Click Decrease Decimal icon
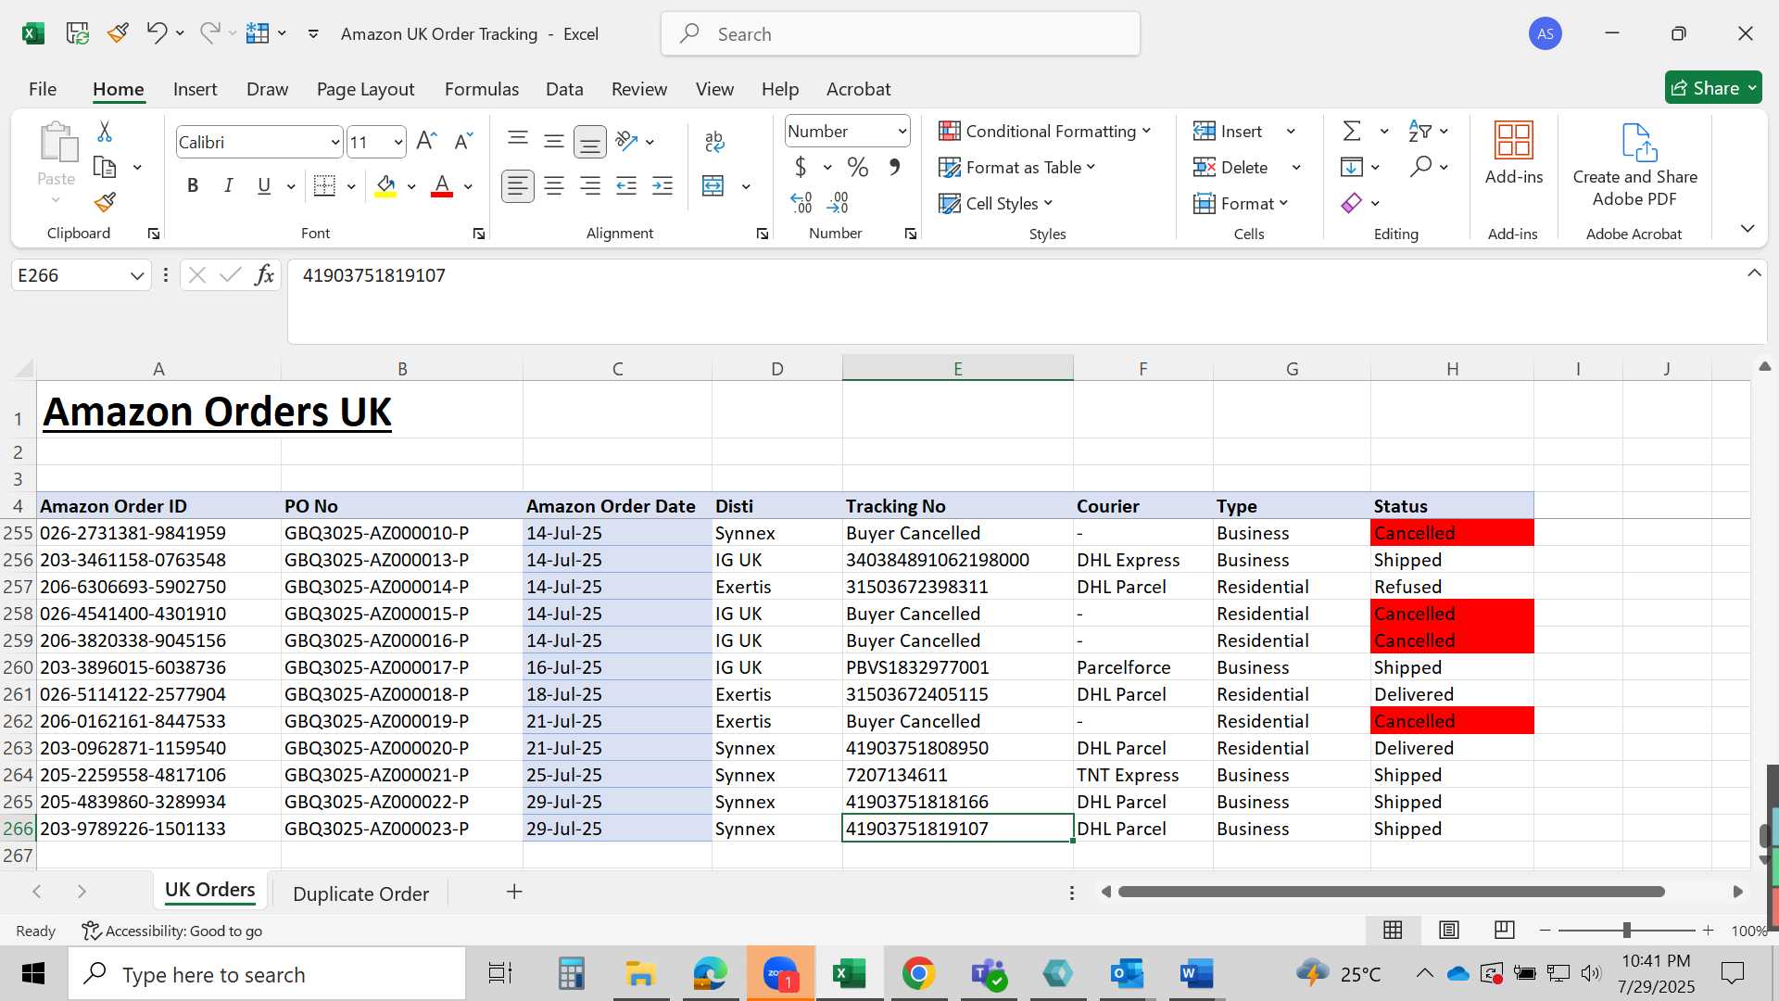Image resolution: width=1779 pixels, height=1001 pixels. tap(838, 202)
